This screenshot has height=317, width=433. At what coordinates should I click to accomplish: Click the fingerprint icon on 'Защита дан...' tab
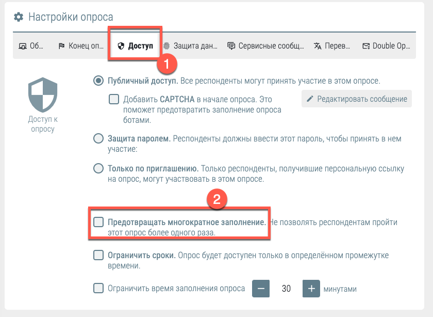[x=166, y=46]
